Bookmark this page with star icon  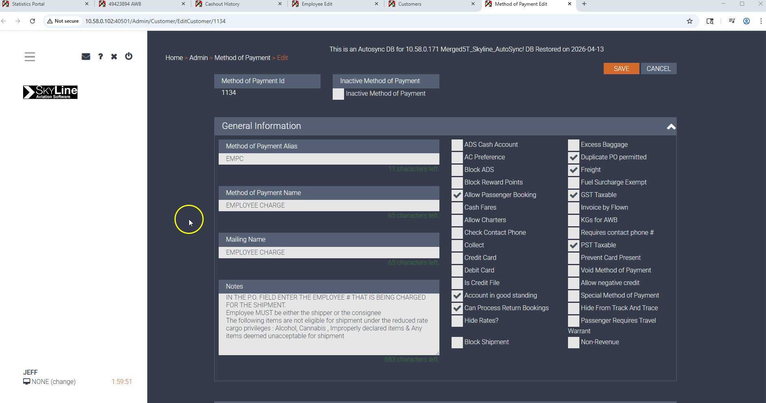[x=689, y=21]
